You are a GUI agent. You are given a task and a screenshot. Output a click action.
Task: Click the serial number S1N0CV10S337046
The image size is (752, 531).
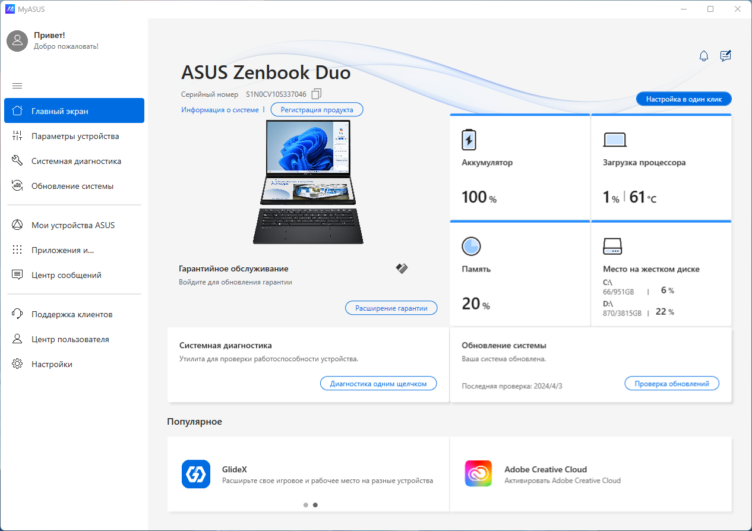pos(276,94)
